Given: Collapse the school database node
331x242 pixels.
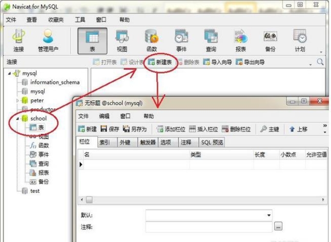Looking at the screenshot, I should pos(18,119).
